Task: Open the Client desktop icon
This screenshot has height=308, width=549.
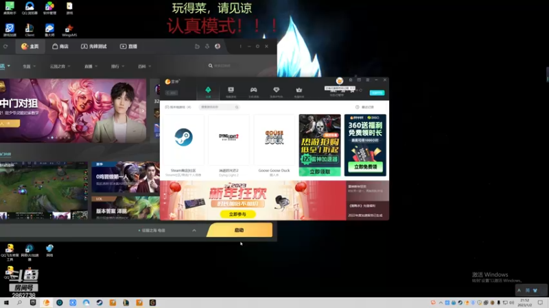Action: tap(30, 31)
